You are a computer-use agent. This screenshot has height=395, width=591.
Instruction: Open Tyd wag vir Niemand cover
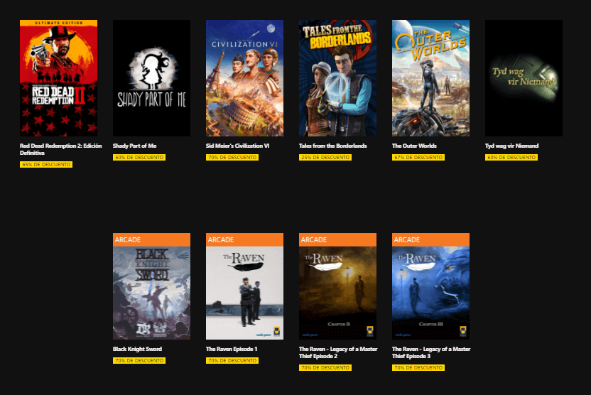[524, 78]
